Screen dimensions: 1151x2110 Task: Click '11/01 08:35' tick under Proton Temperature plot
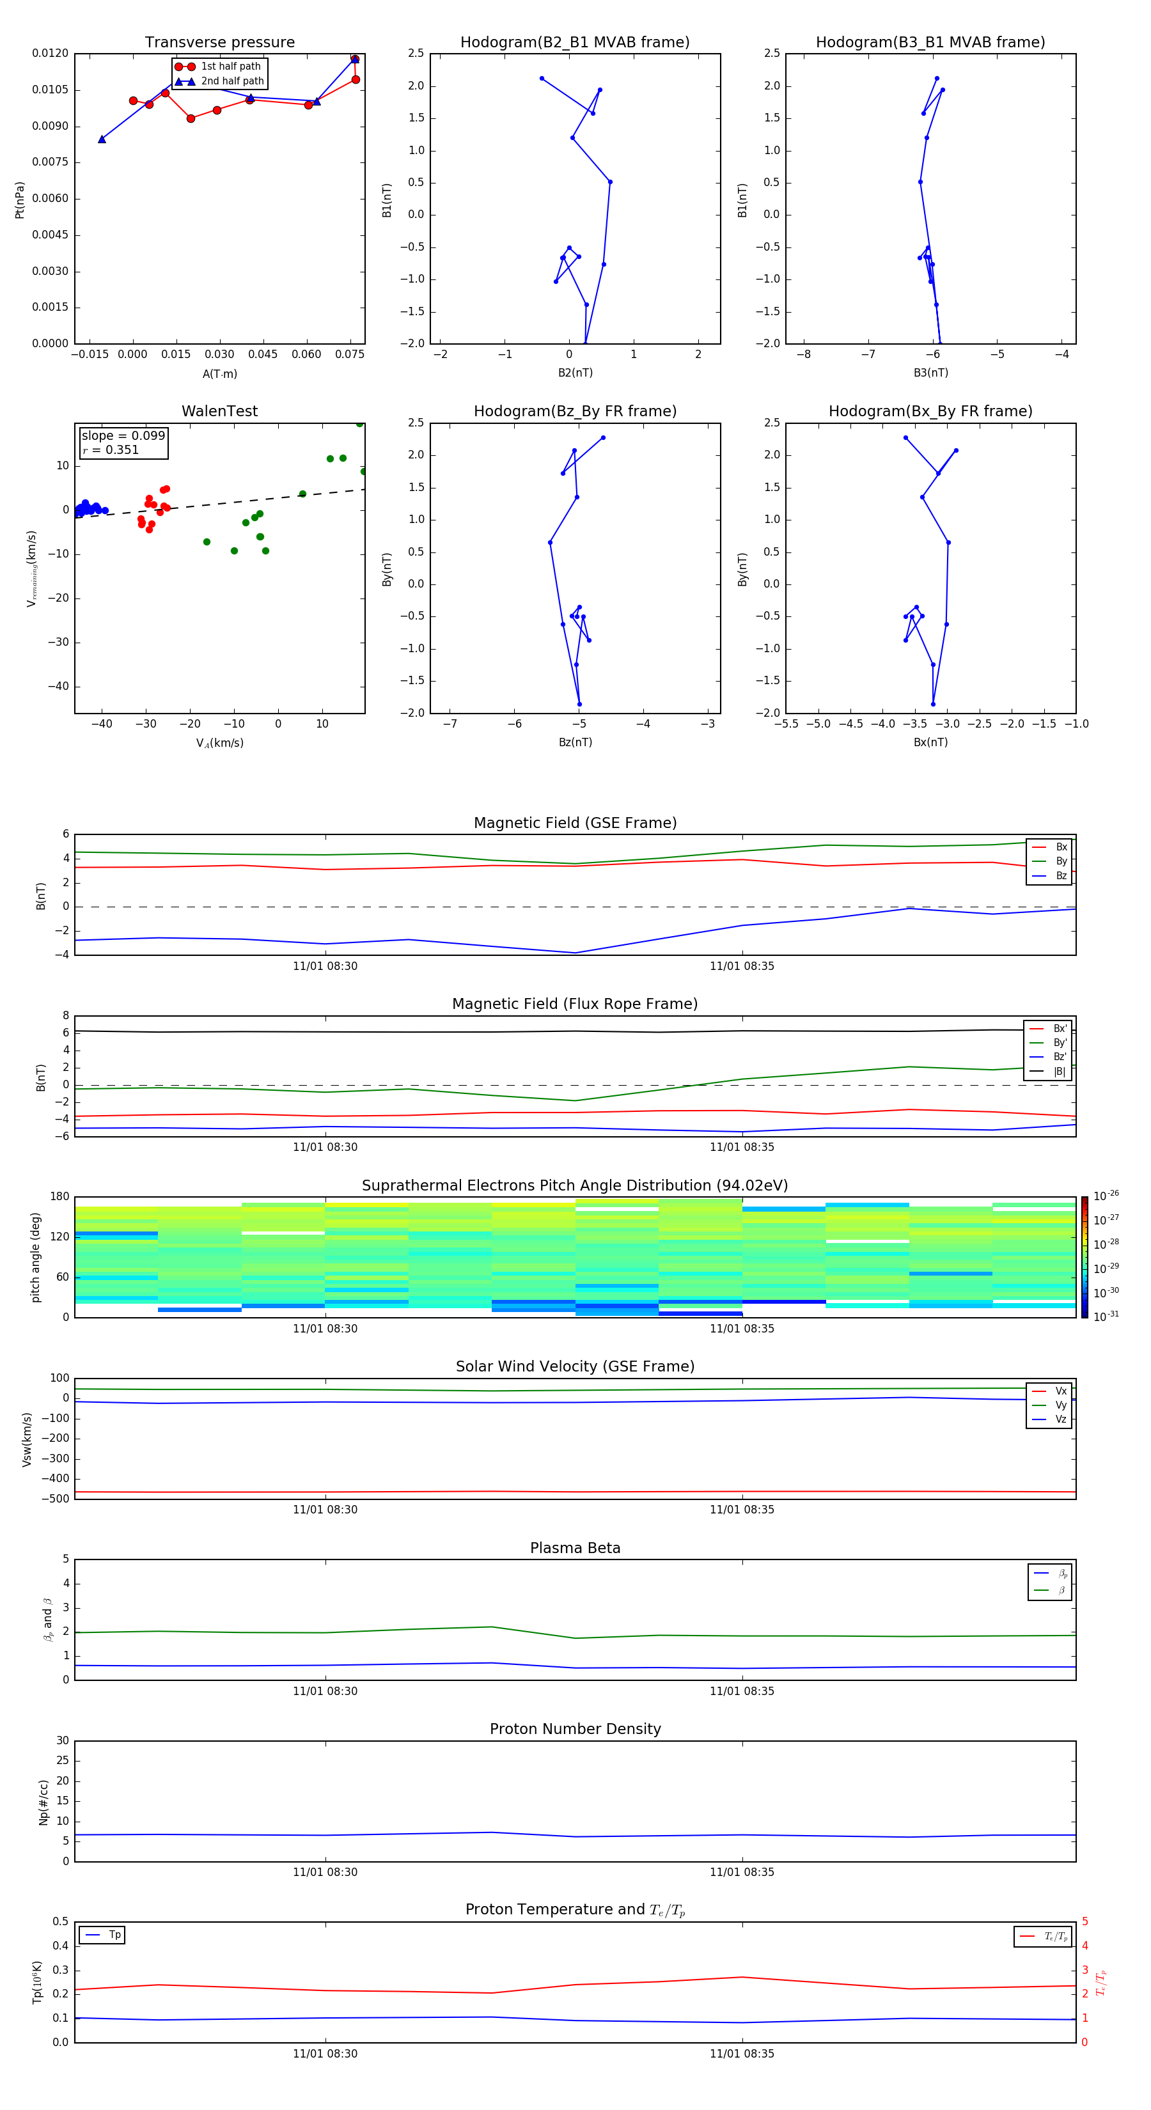tap(742, 2054)
